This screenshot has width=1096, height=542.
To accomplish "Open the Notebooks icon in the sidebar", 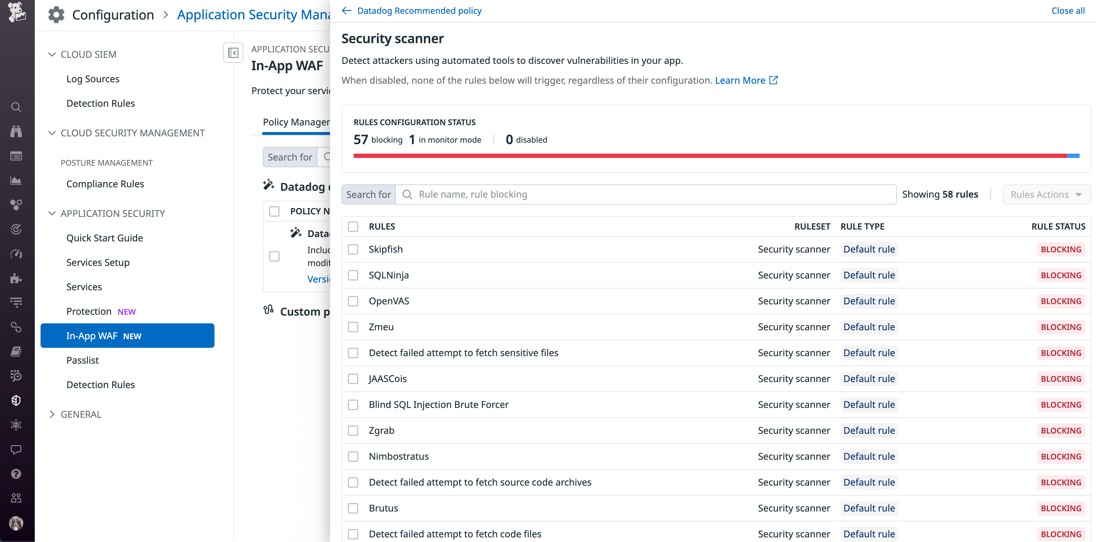I will point(16,351).
